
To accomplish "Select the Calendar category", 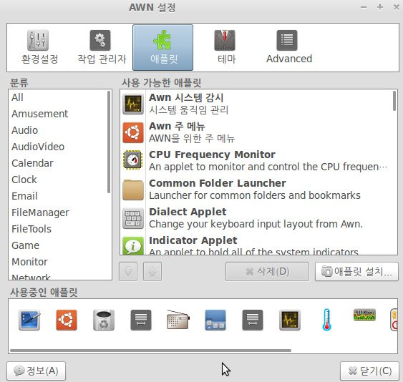I will [x=32, y=163].
